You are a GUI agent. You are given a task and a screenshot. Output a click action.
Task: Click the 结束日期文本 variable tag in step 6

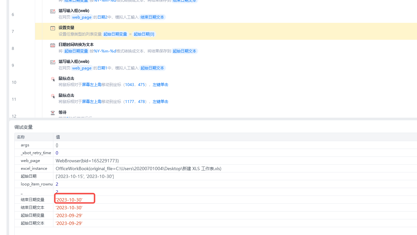click(x=152, y=17)
